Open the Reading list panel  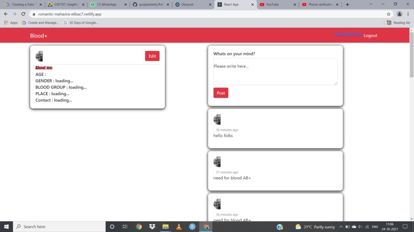[x=399, y=23]
